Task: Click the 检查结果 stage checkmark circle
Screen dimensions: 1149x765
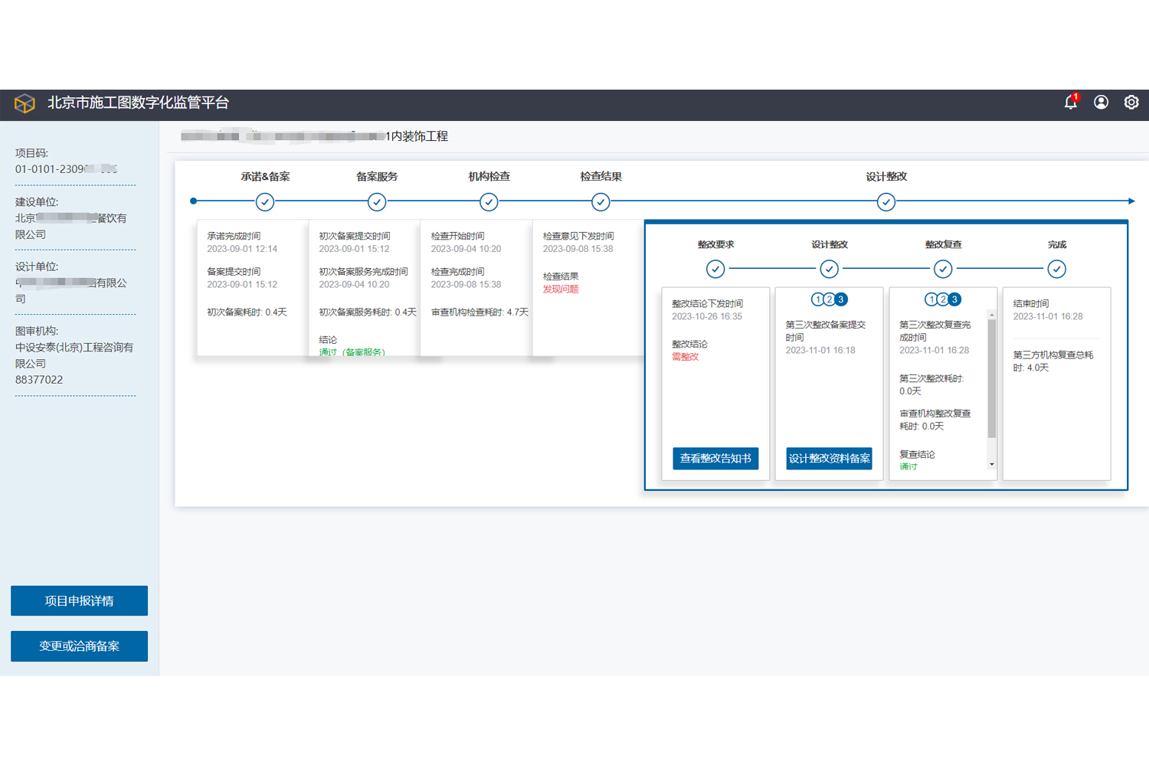Action: (601, 202)
